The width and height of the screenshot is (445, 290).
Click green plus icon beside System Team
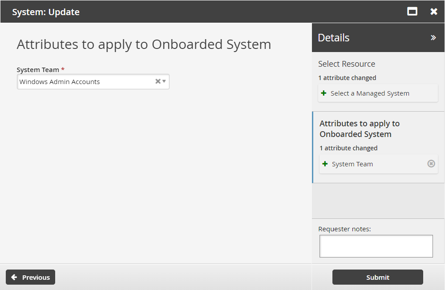(325, 164)
